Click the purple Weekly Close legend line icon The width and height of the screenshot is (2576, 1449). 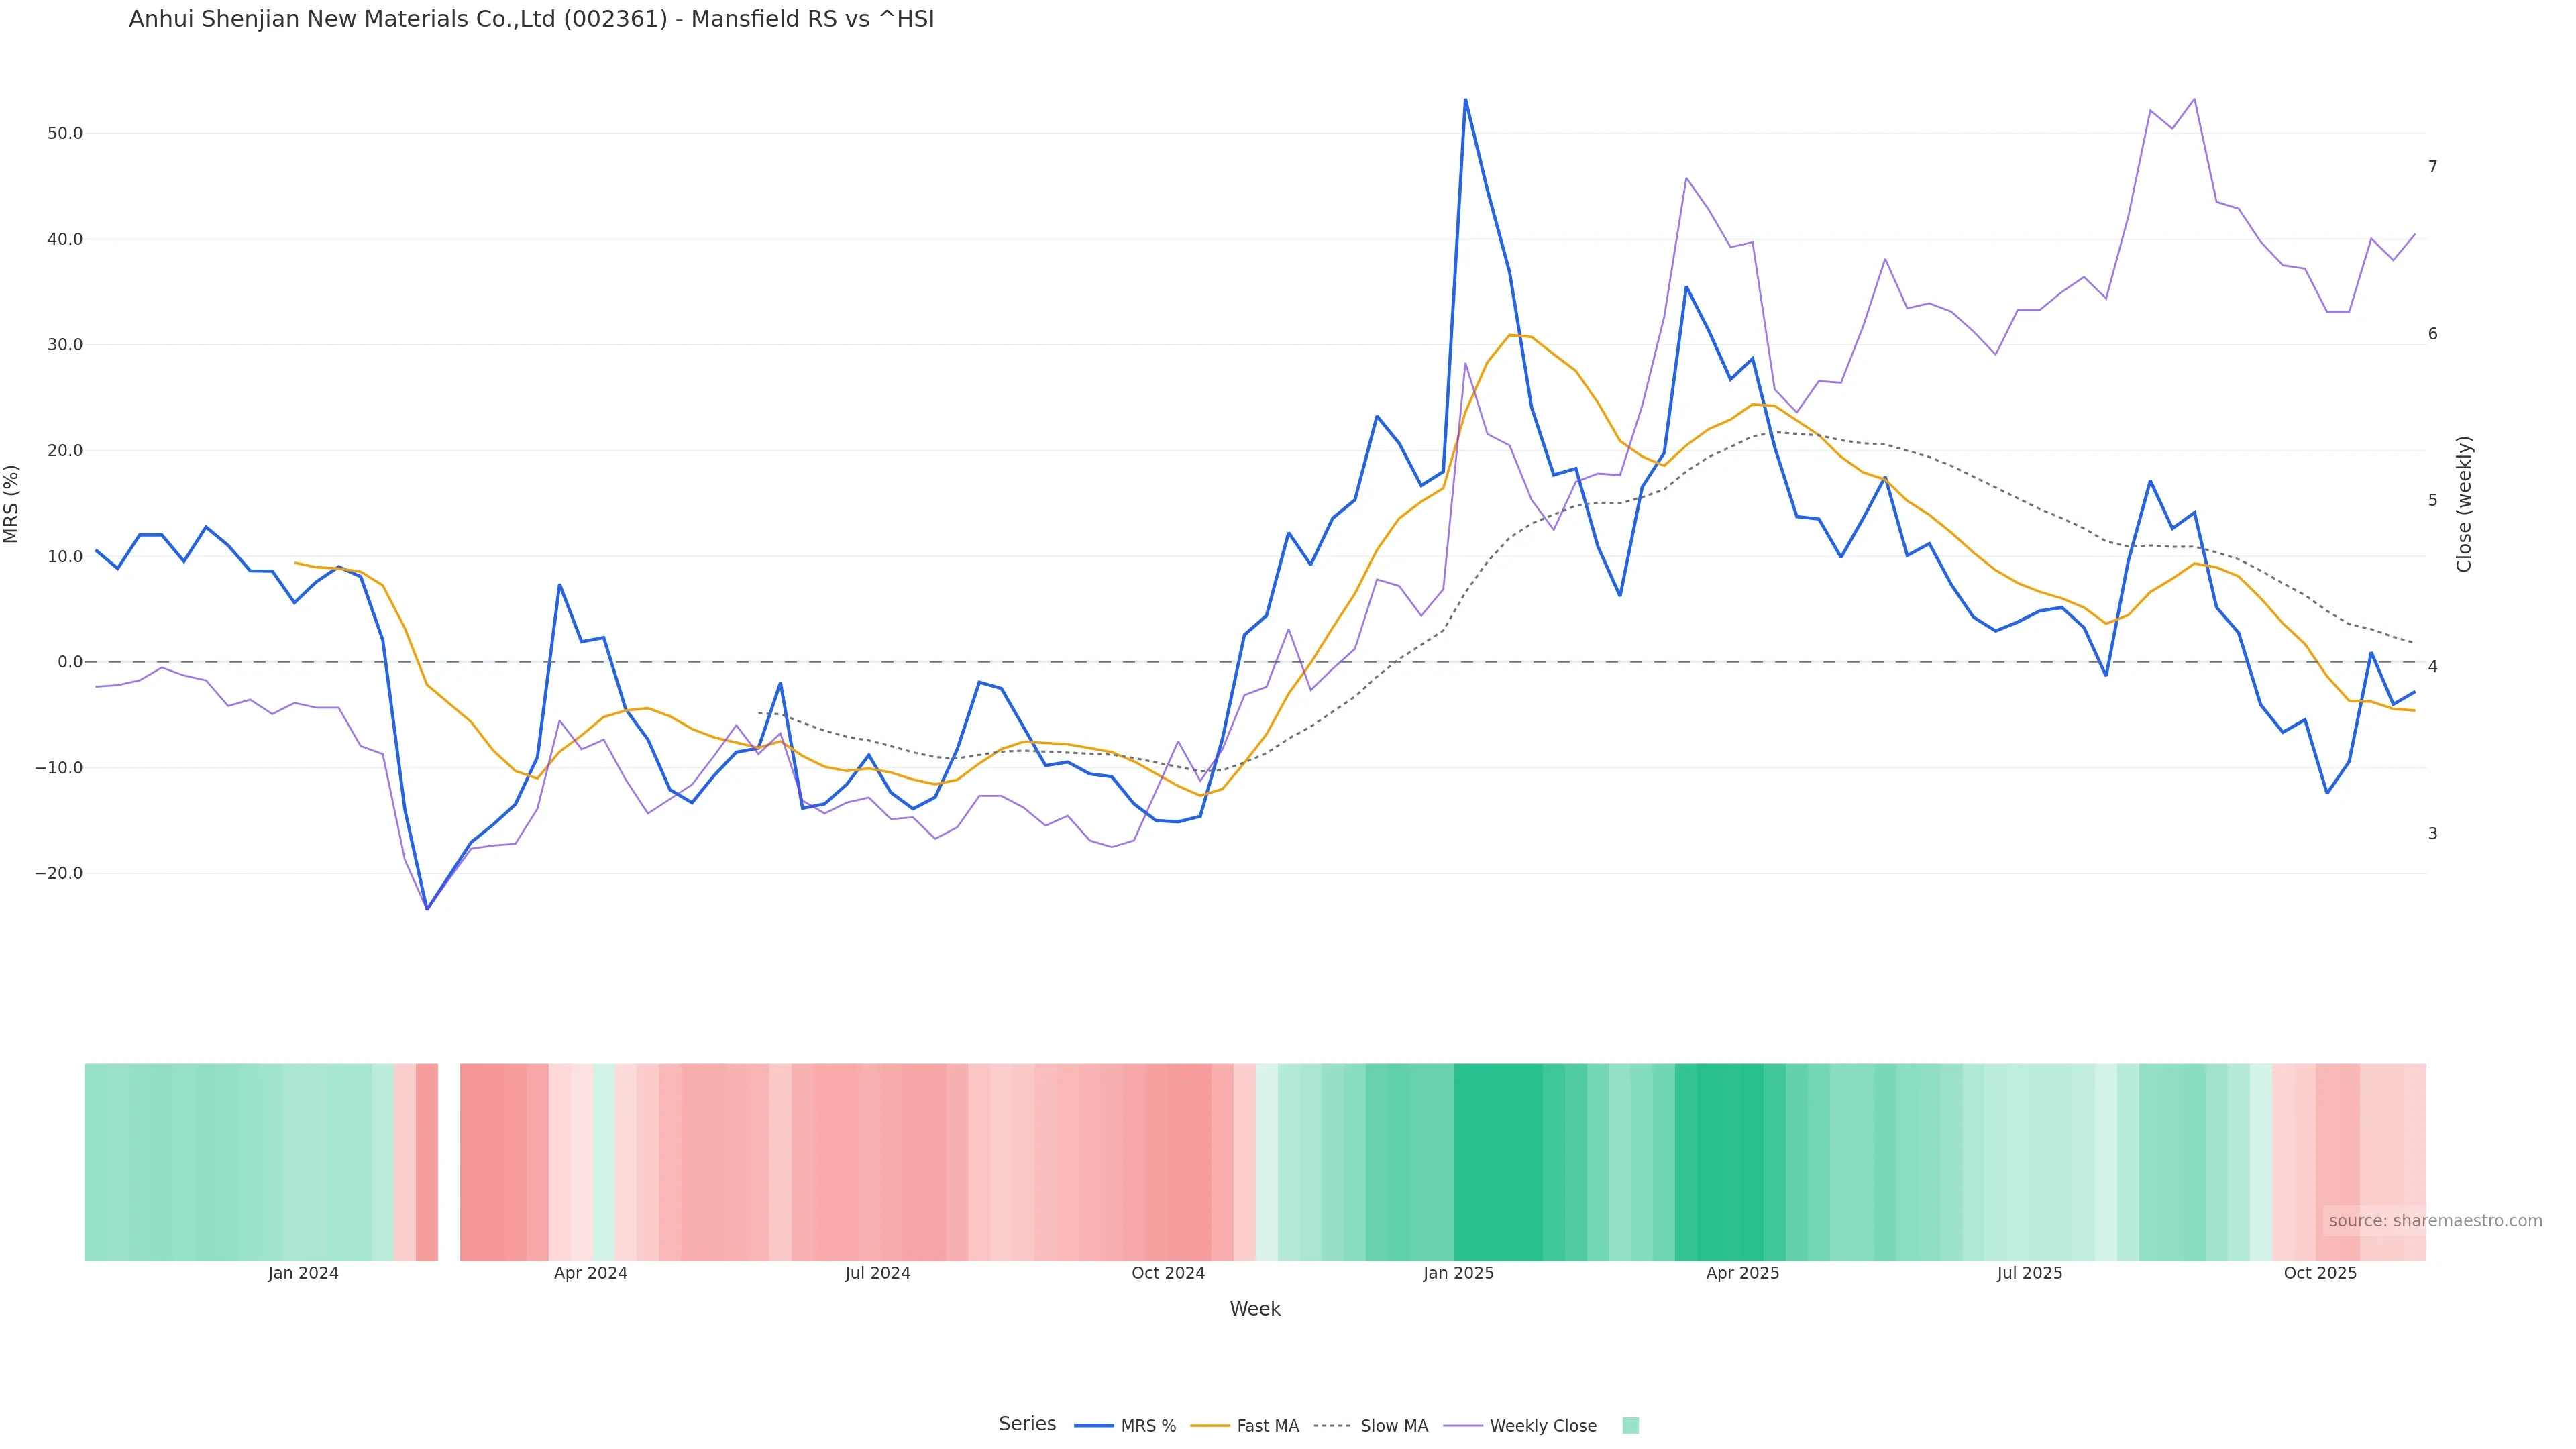(x=1463, y=1426)
